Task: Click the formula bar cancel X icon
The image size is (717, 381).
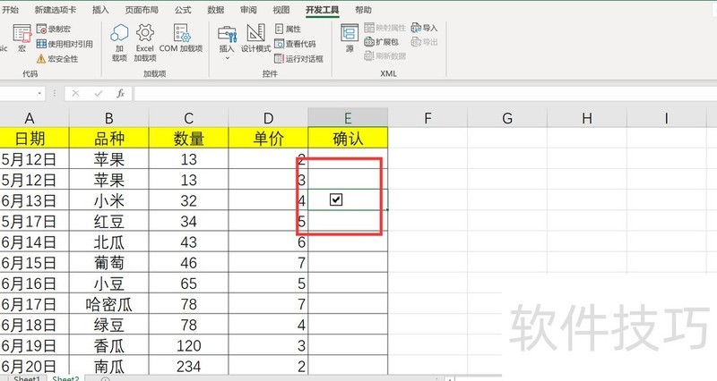Action: (75, 94)
